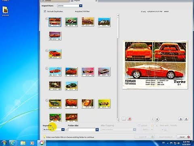Screen dimensions: 194x146
Task: Switch to the Library tab
Action: [x=55, y=1]
